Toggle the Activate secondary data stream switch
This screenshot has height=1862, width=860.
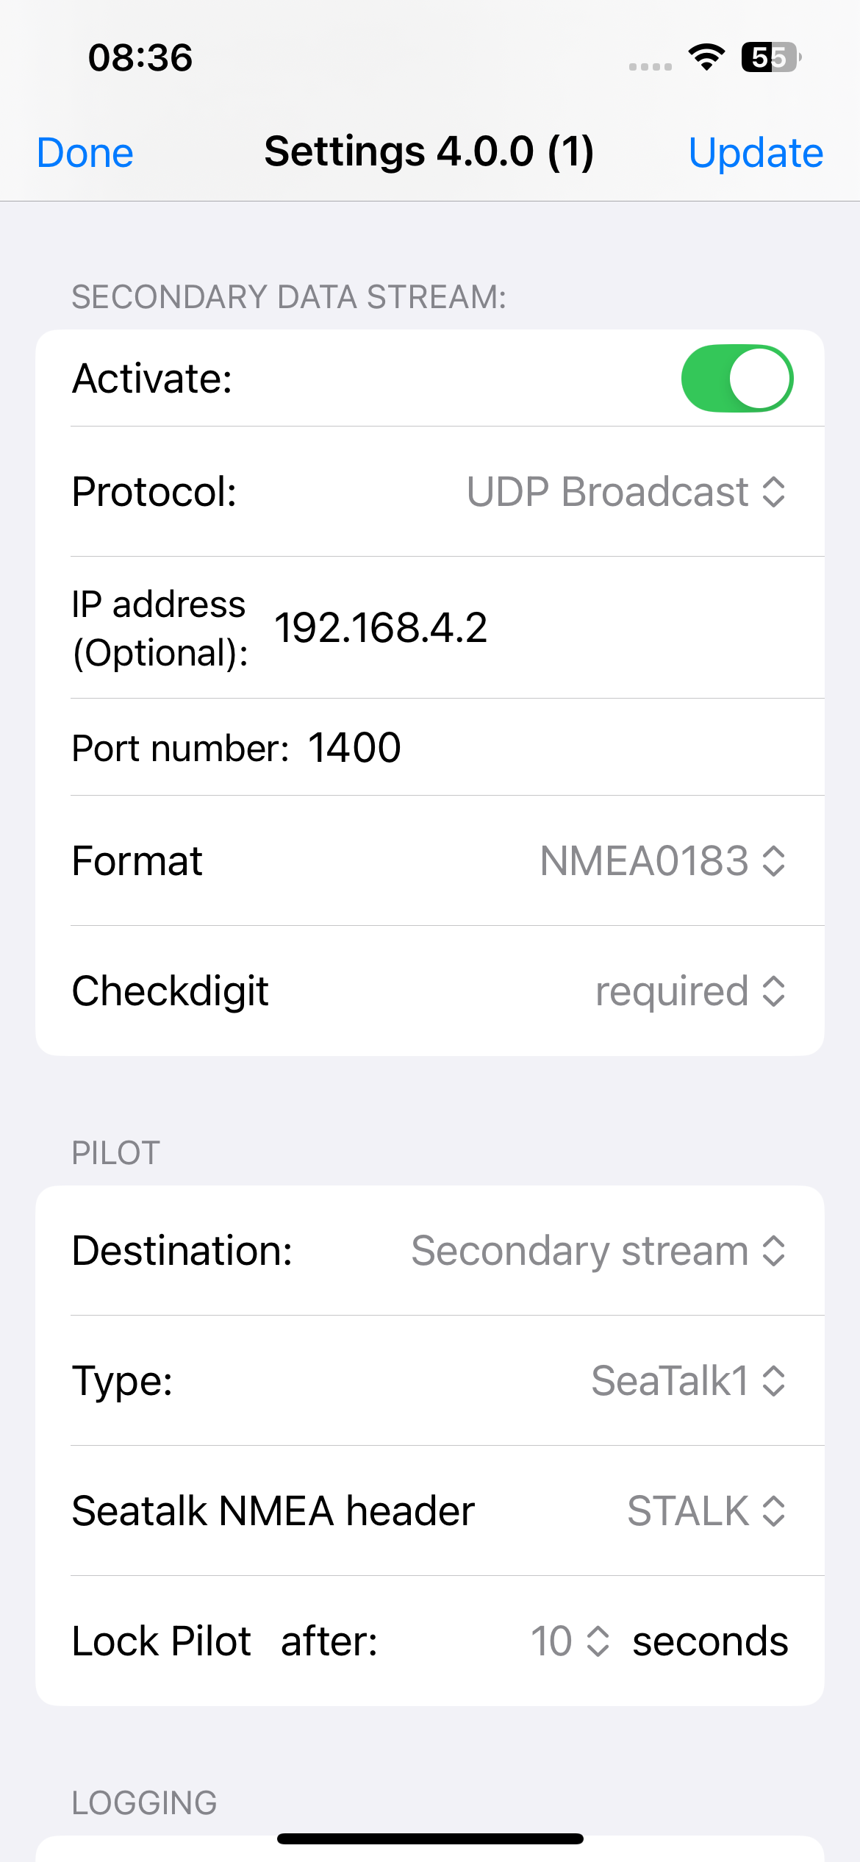[x=737, y=378]
